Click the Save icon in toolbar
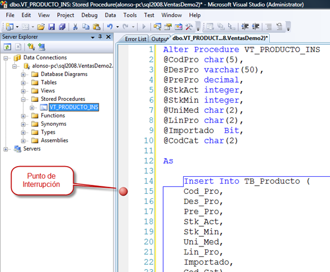The width and height of the screenshot is (330, 272). click(52, 27)
